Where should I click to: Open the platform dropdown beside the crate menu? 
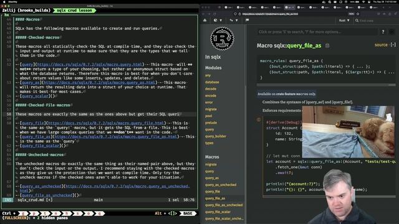[x=233, y=21]
